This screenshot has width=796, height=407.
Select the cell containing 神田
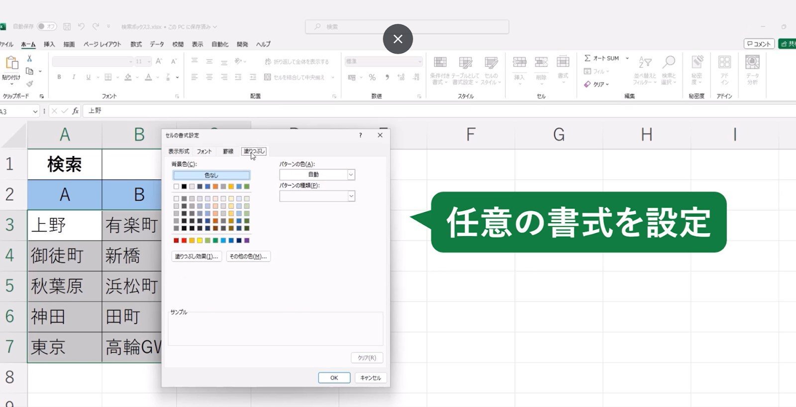(65, 317)
